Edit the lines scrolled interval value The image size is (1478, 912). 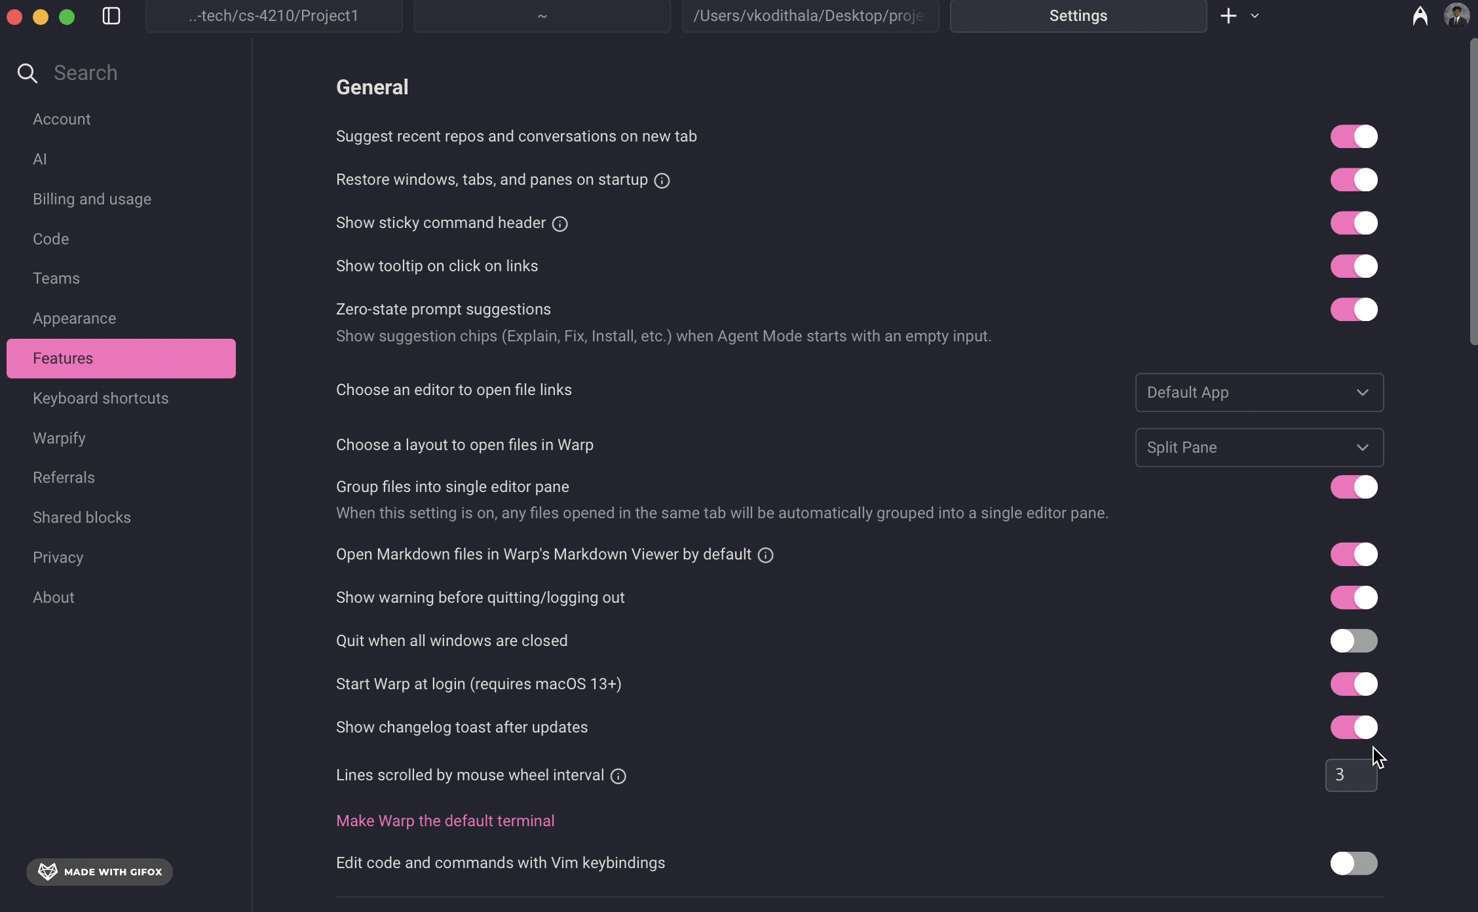(1351, 775)
